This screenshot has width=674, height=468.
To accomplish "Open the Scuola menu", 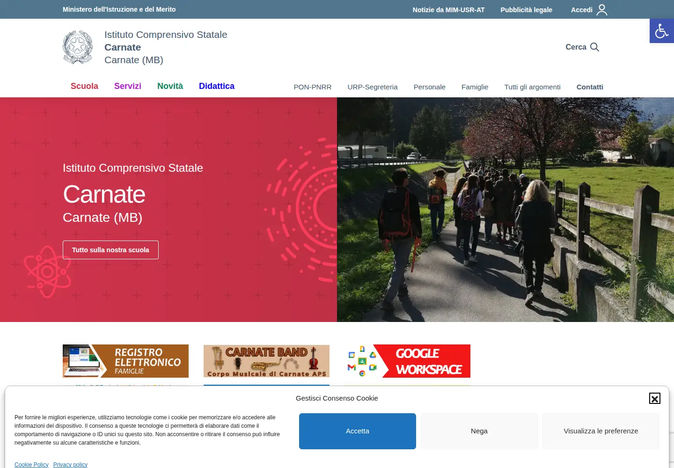I will point(84,86).
